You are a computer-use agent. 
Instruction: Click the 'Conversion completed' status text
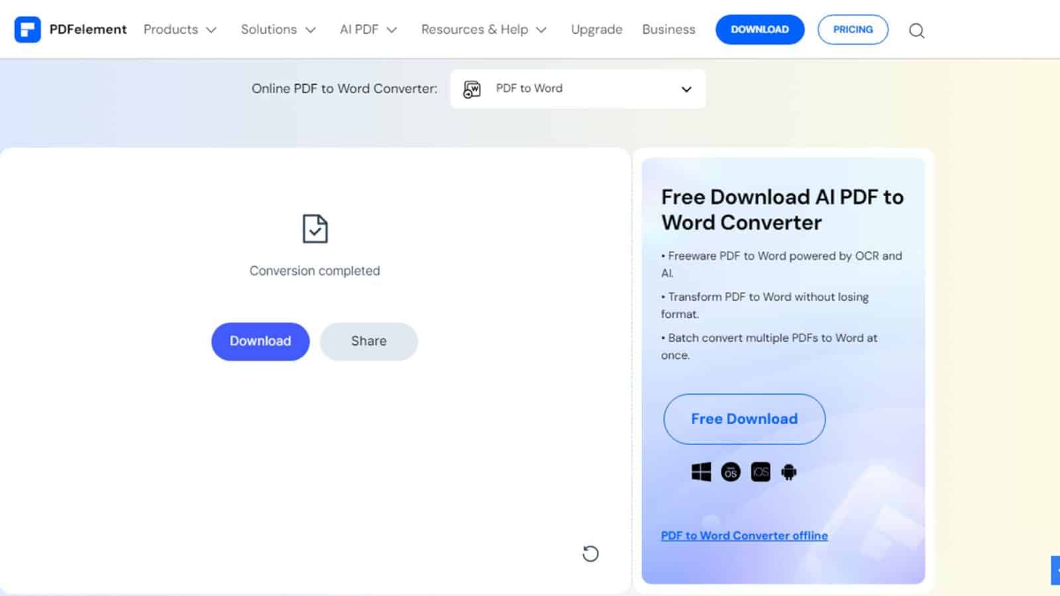(315, 271)
